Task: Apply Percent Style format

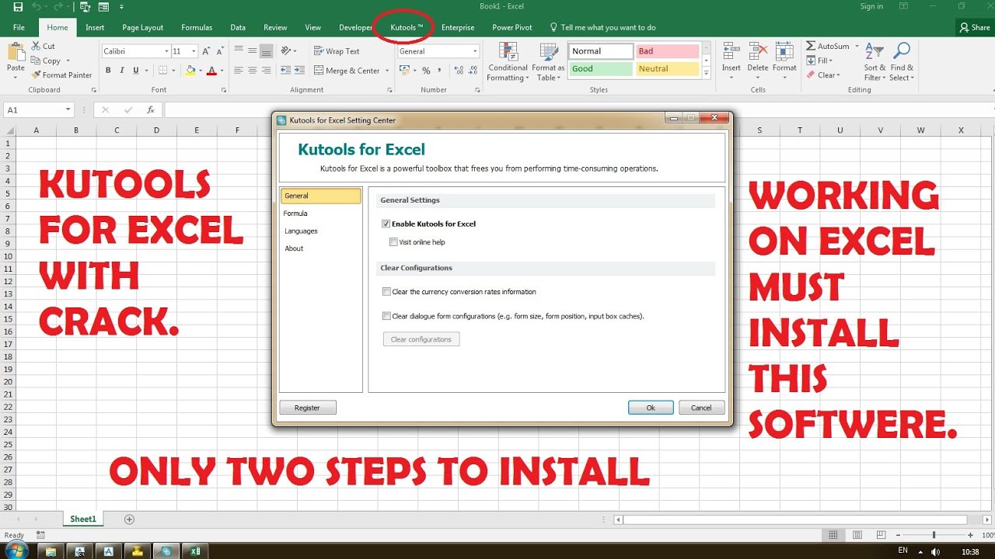Action: [x=426, y=71]
